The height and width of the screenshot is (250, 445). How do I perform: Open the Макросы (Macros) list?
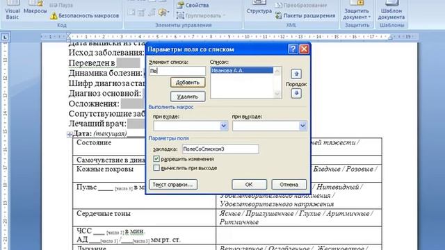(35, 8)
